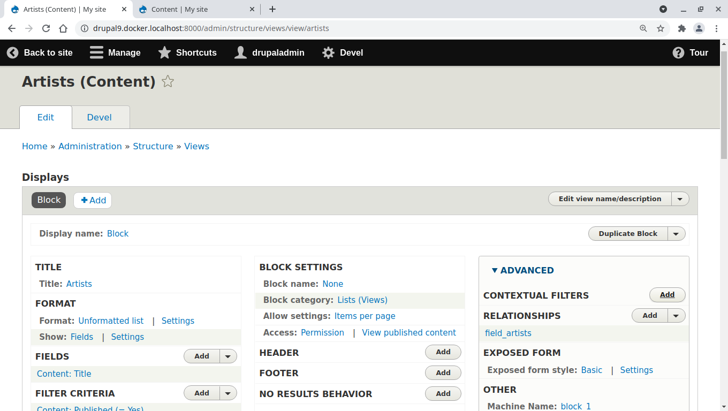The width and height of the screenshot is (728, 411).
Task: Click the Shortcuts star icon in the toolbar
Action: 163,52
